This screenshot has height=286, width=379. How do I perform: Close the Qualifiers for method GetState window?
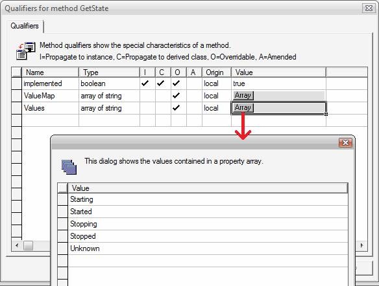pos(369,8)
